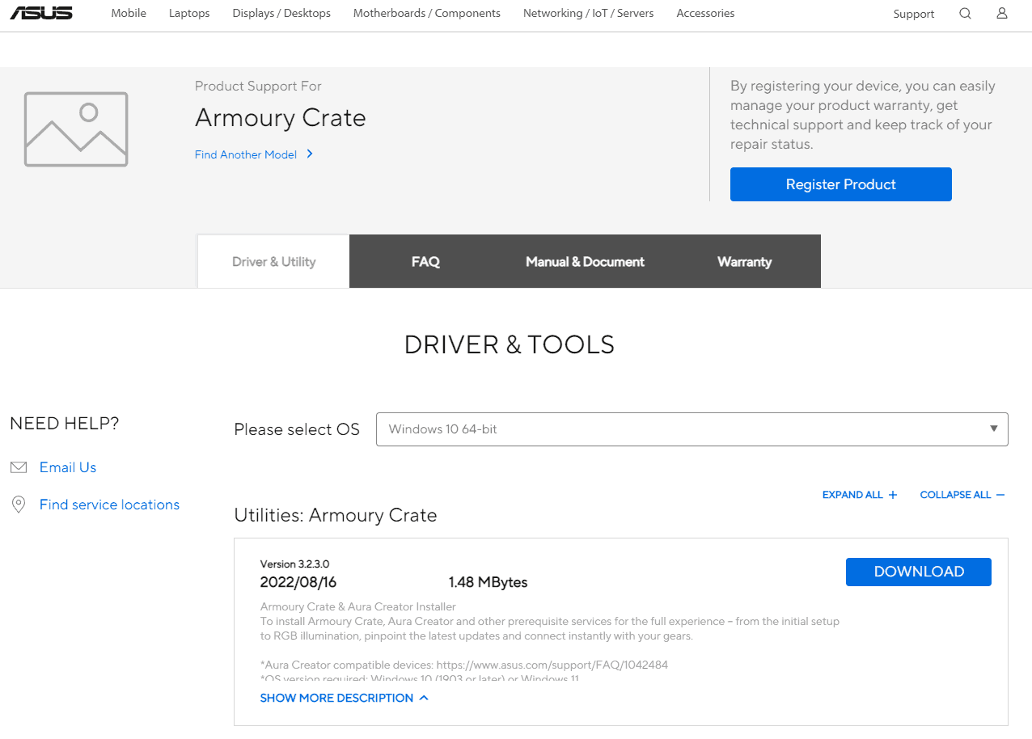1032x739 pixels.
Task: Open the Laptops menu
Action: click(189, 14)
